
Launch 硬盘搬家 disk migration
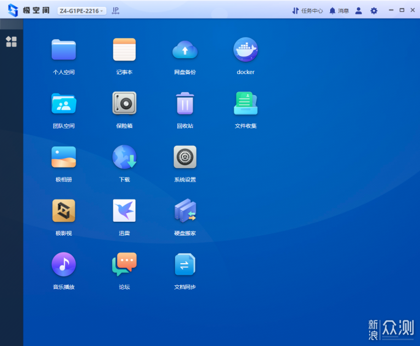click(x=185, y=211)
